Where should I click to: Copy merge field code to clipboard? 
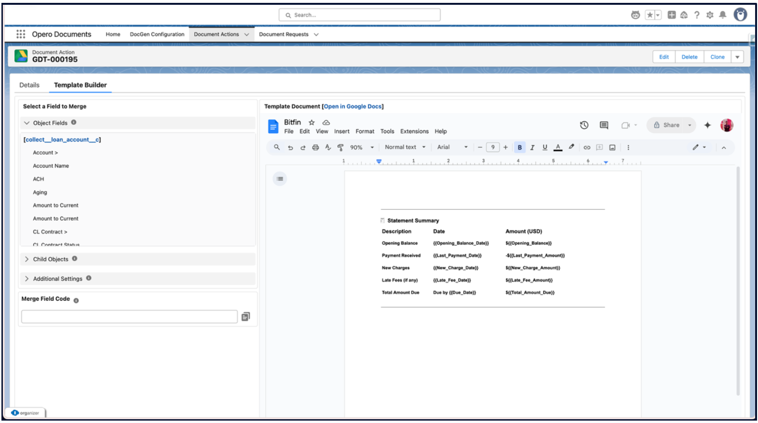(x=246, y=317)
